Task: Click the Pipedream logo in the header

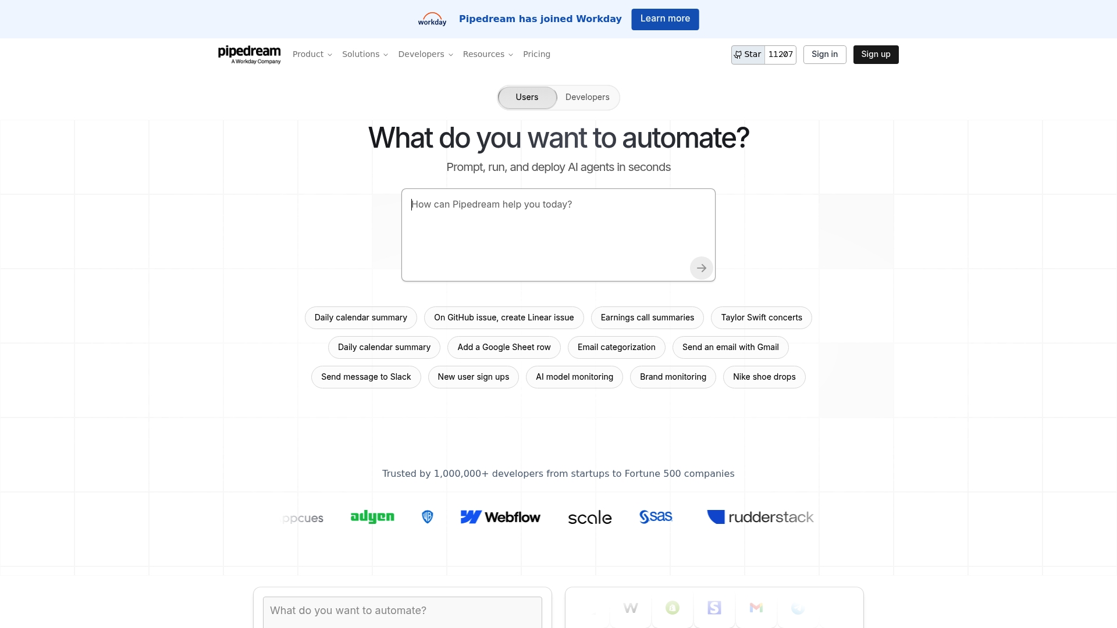Action: point(249,54)
